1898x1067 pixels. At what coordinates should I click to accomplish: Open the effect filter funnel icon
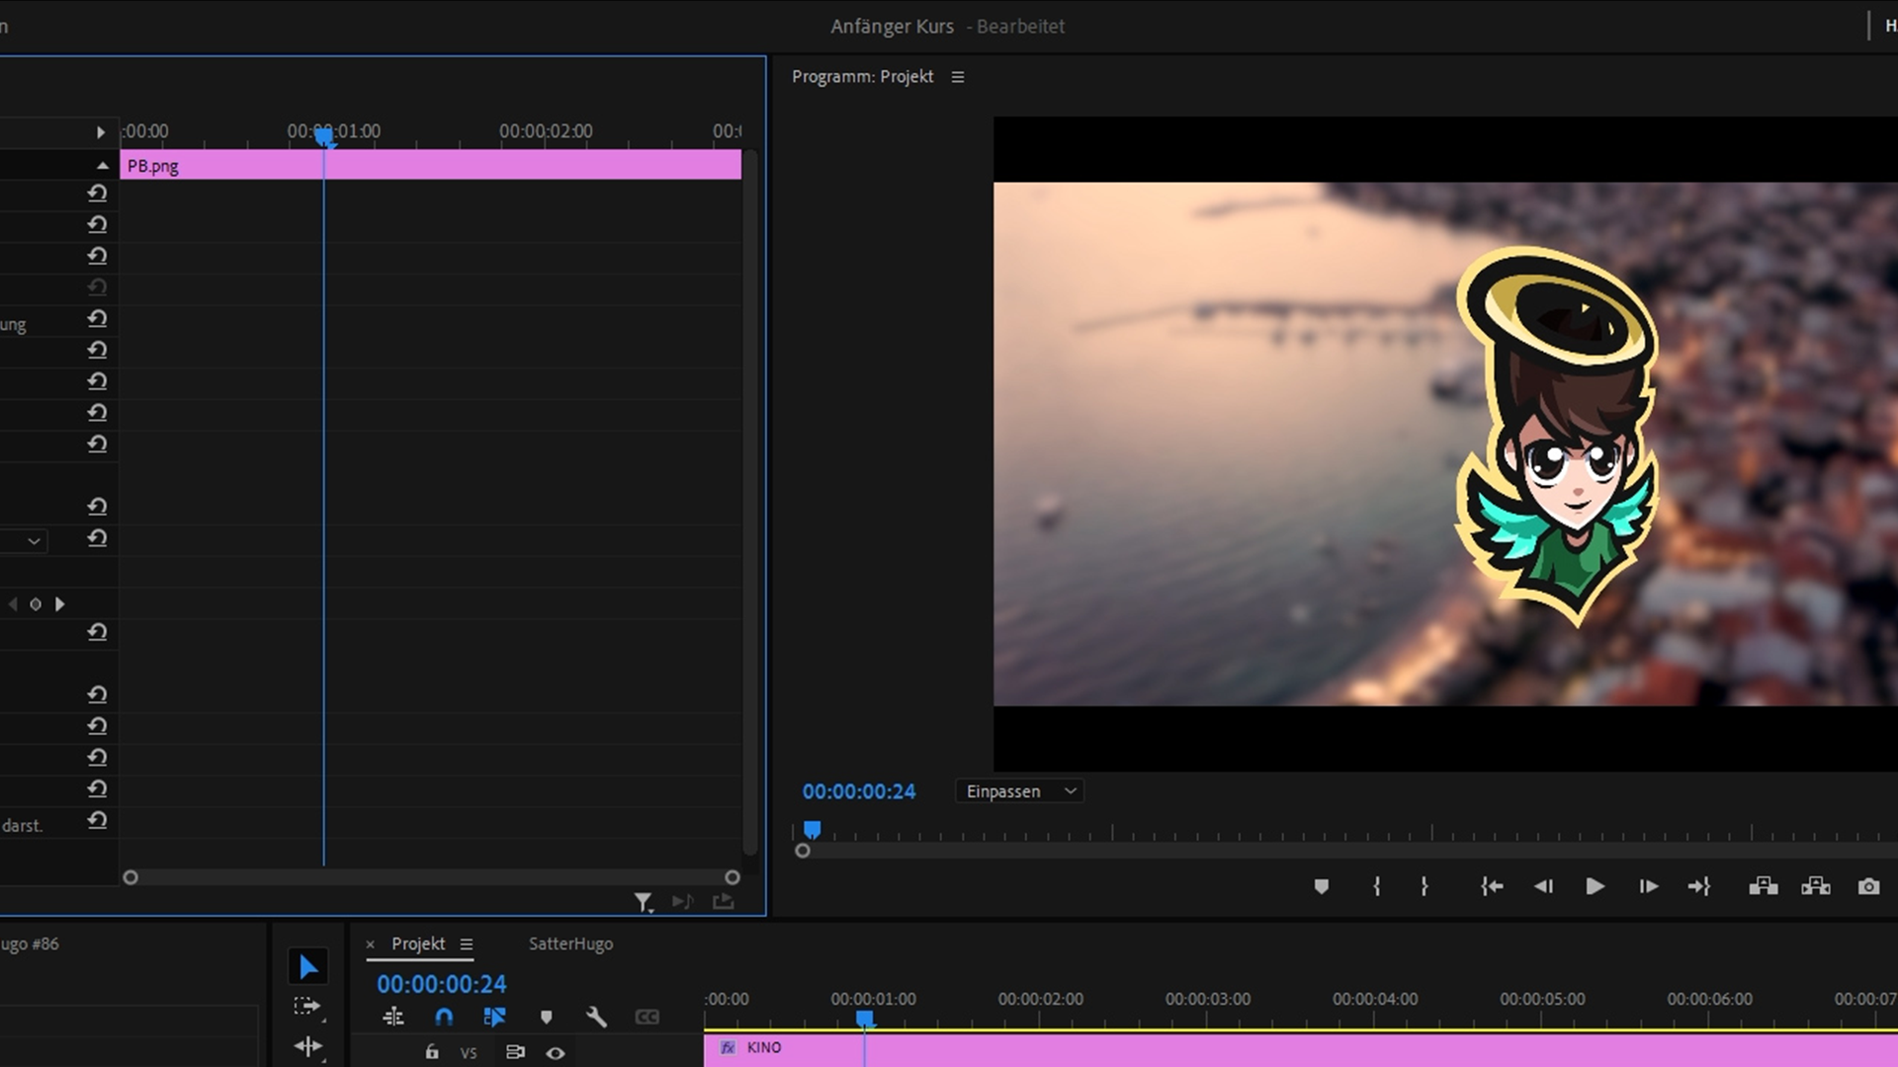(x=644, y=902)
